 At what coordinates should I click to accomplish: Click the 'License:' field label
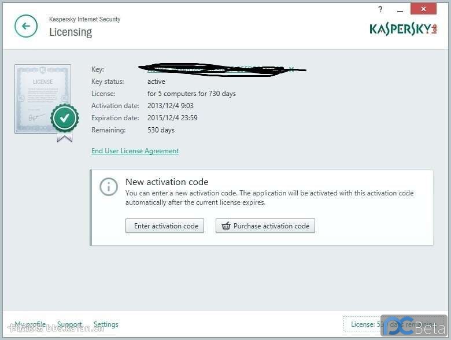pos(103,94)
